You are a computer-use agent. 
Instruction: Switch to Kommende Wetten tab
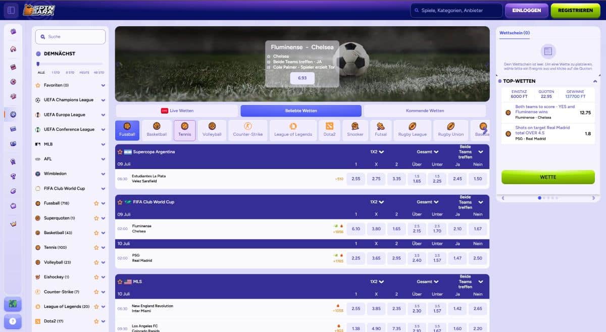click(425, 110)
